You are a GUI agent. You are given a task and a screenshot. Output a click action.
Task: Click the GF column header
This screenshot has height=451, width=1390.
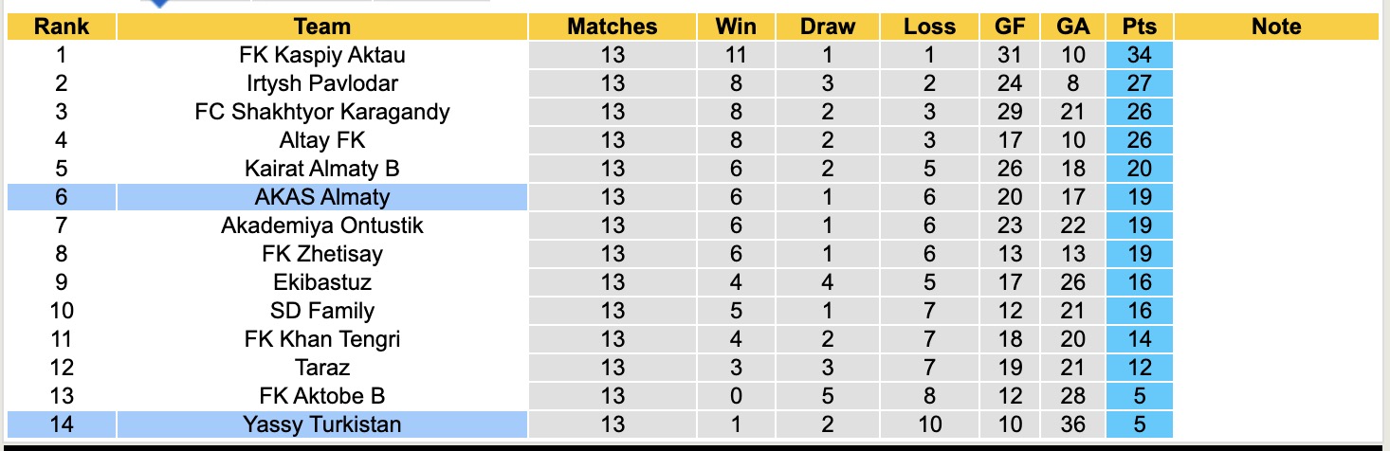tap(1010, 27)
